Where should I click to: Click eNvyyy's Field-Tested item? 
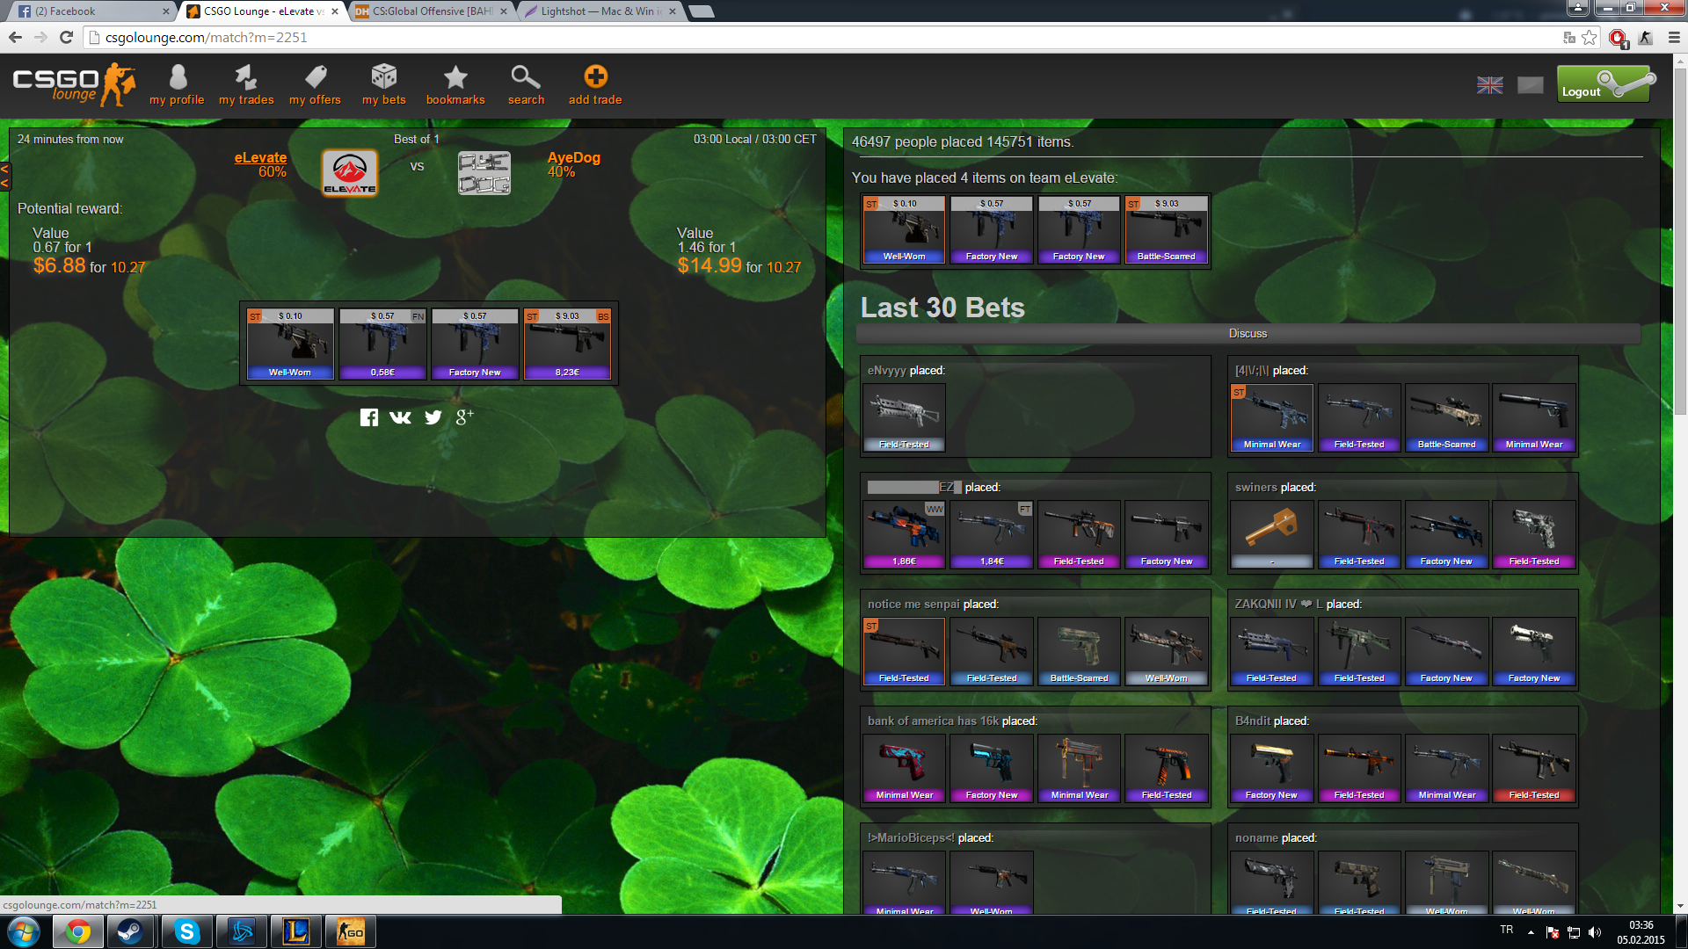[x=904, y=417]
